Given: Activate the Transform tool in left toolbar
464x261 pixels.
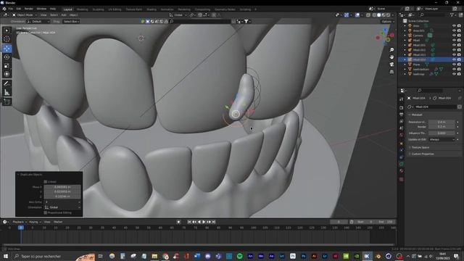Looking at the screenshot, I should point(7,74).
